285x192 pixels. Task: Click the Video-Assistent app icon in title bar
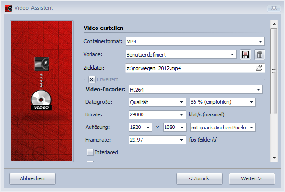[x=8, y=7]
